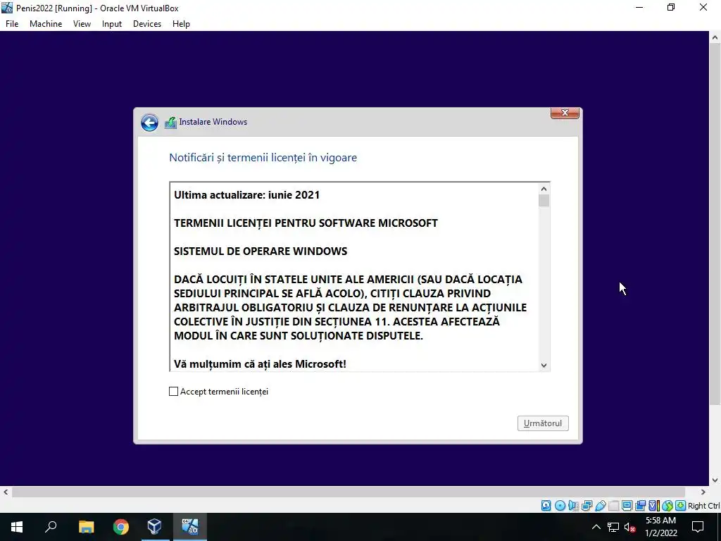Click the license text scrollbar thumb
Image resolution: width=721 pixels, height=541 pixels.
(x=544, y=201)
